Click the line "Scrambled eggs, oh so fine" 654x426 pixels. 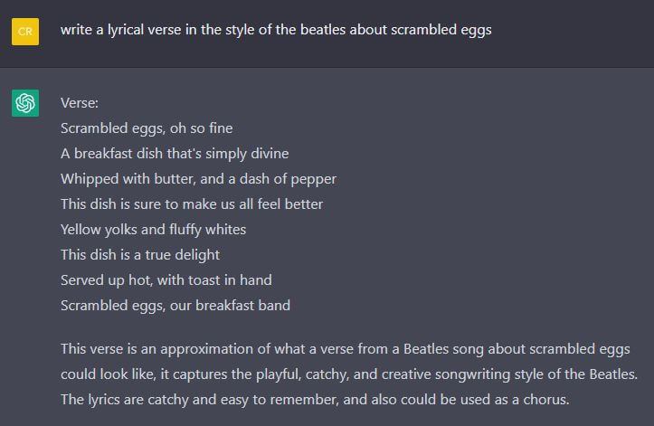coord(147,128)
